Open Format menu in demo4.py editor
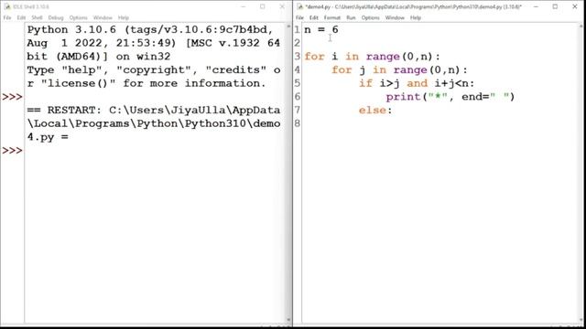This screenshot has width=586, height=329. tap(332, 17)
